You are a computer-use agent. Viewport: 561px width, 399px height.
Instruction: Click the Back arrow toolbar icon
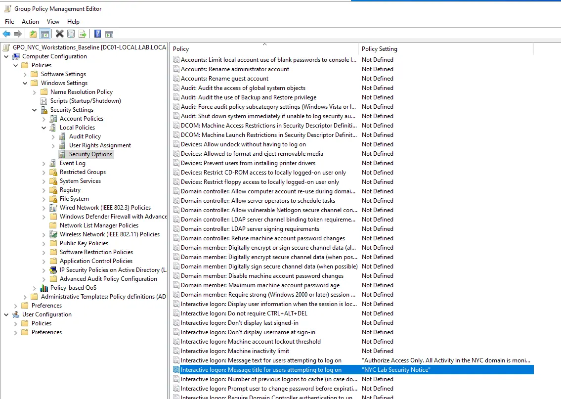pos(6,34)
